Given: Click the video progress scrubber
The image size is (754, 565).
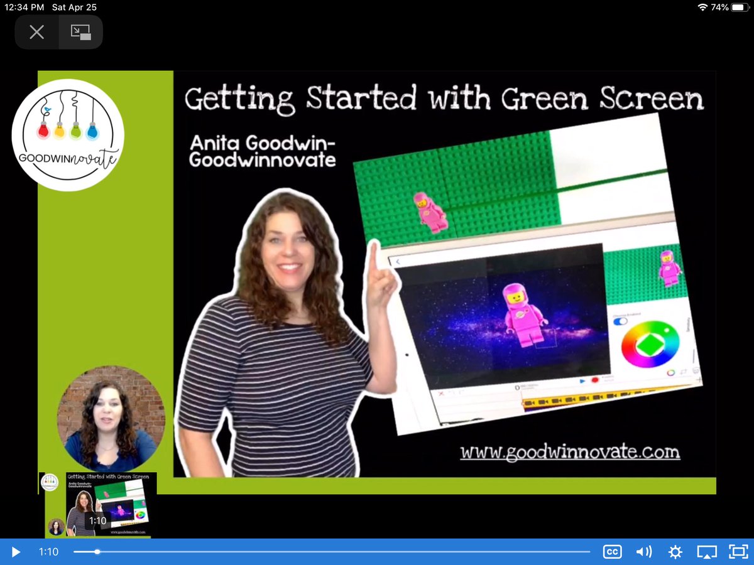Looking at the screenshot, I should click(97, 552).
